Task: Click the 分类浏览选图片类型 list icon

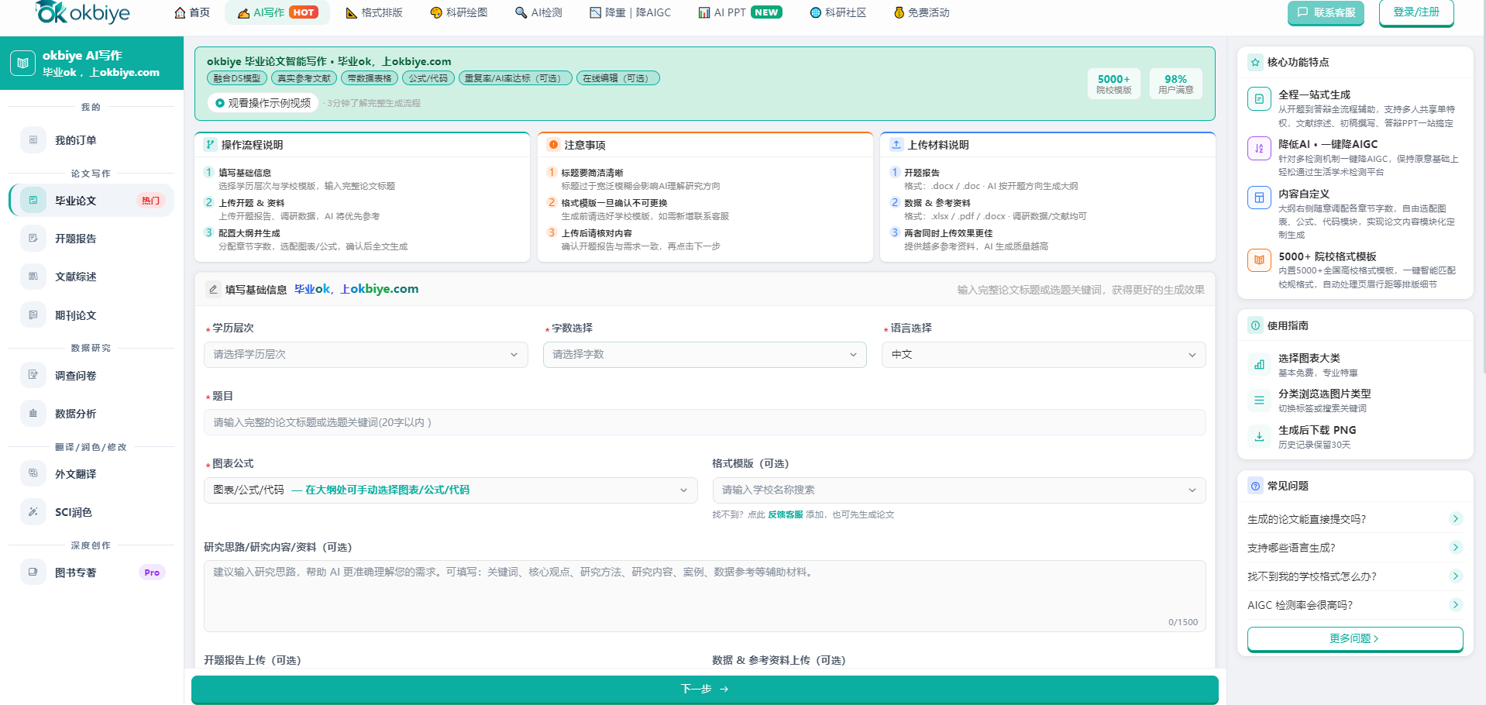Action: 1259,401
